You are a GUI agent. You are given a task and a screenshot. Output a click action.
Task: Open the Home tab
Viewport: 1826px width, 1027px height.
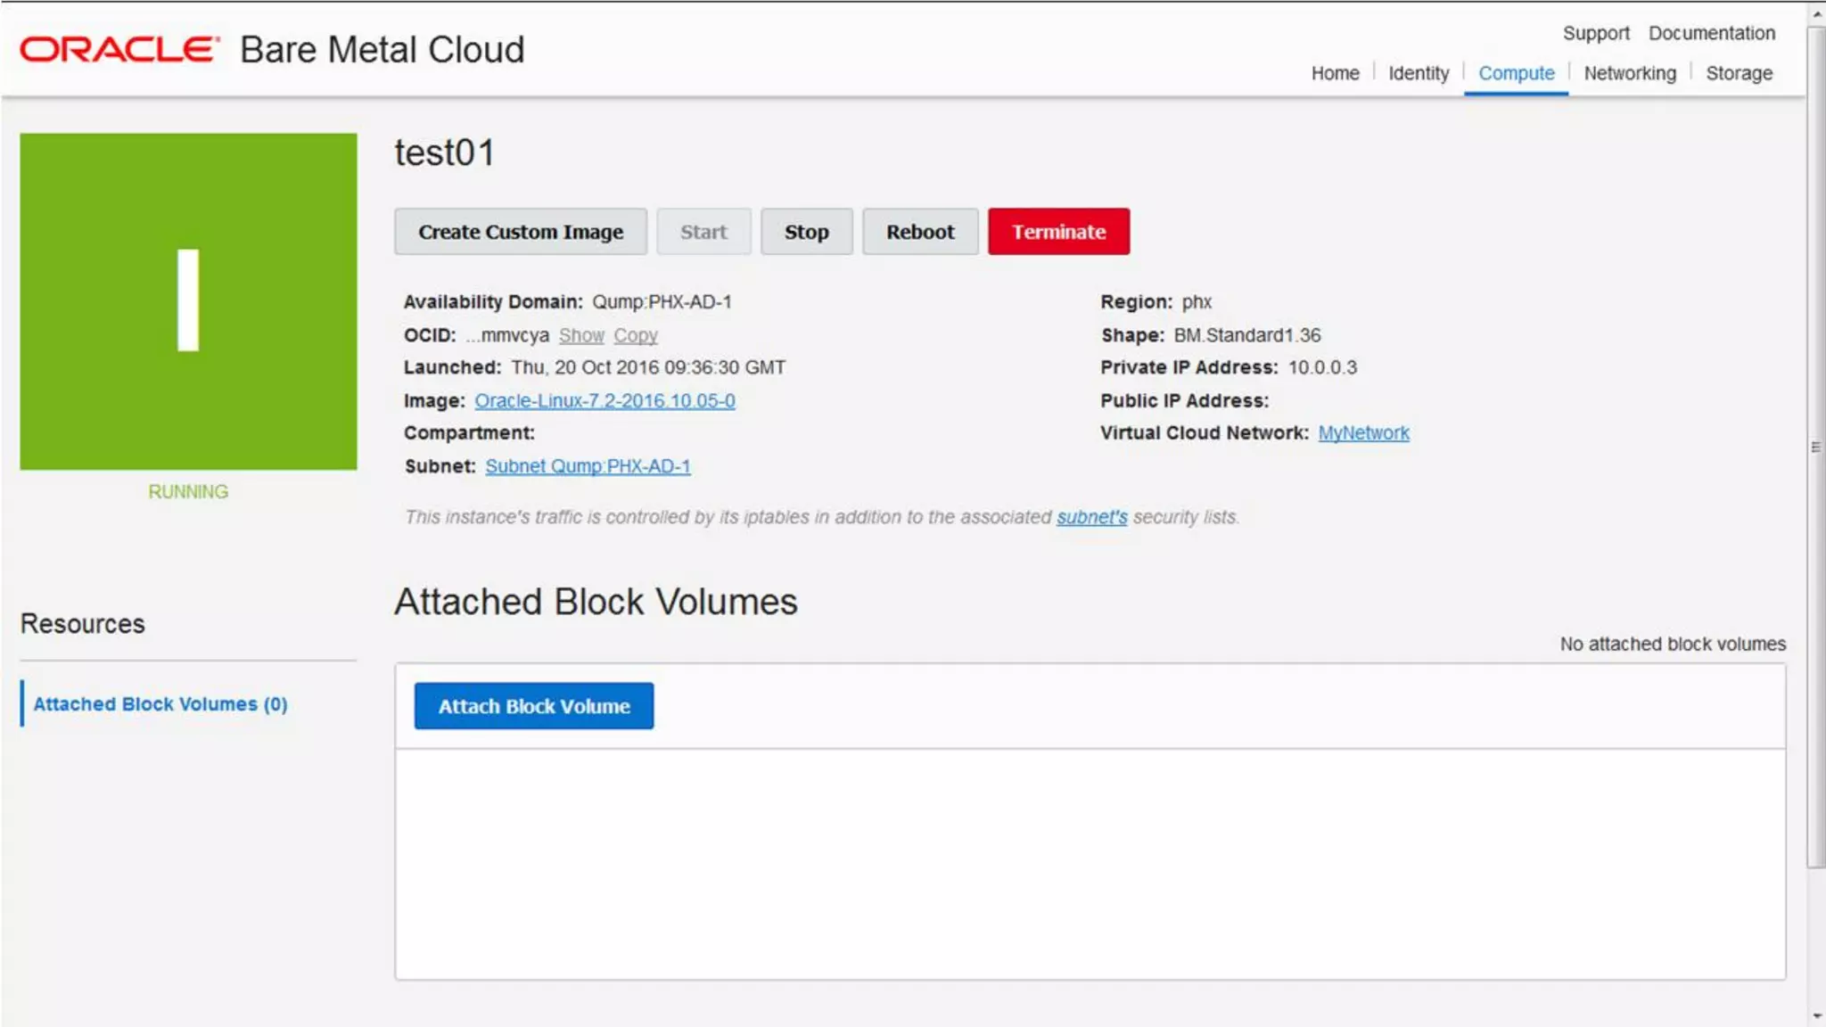tap(1335, 73)
